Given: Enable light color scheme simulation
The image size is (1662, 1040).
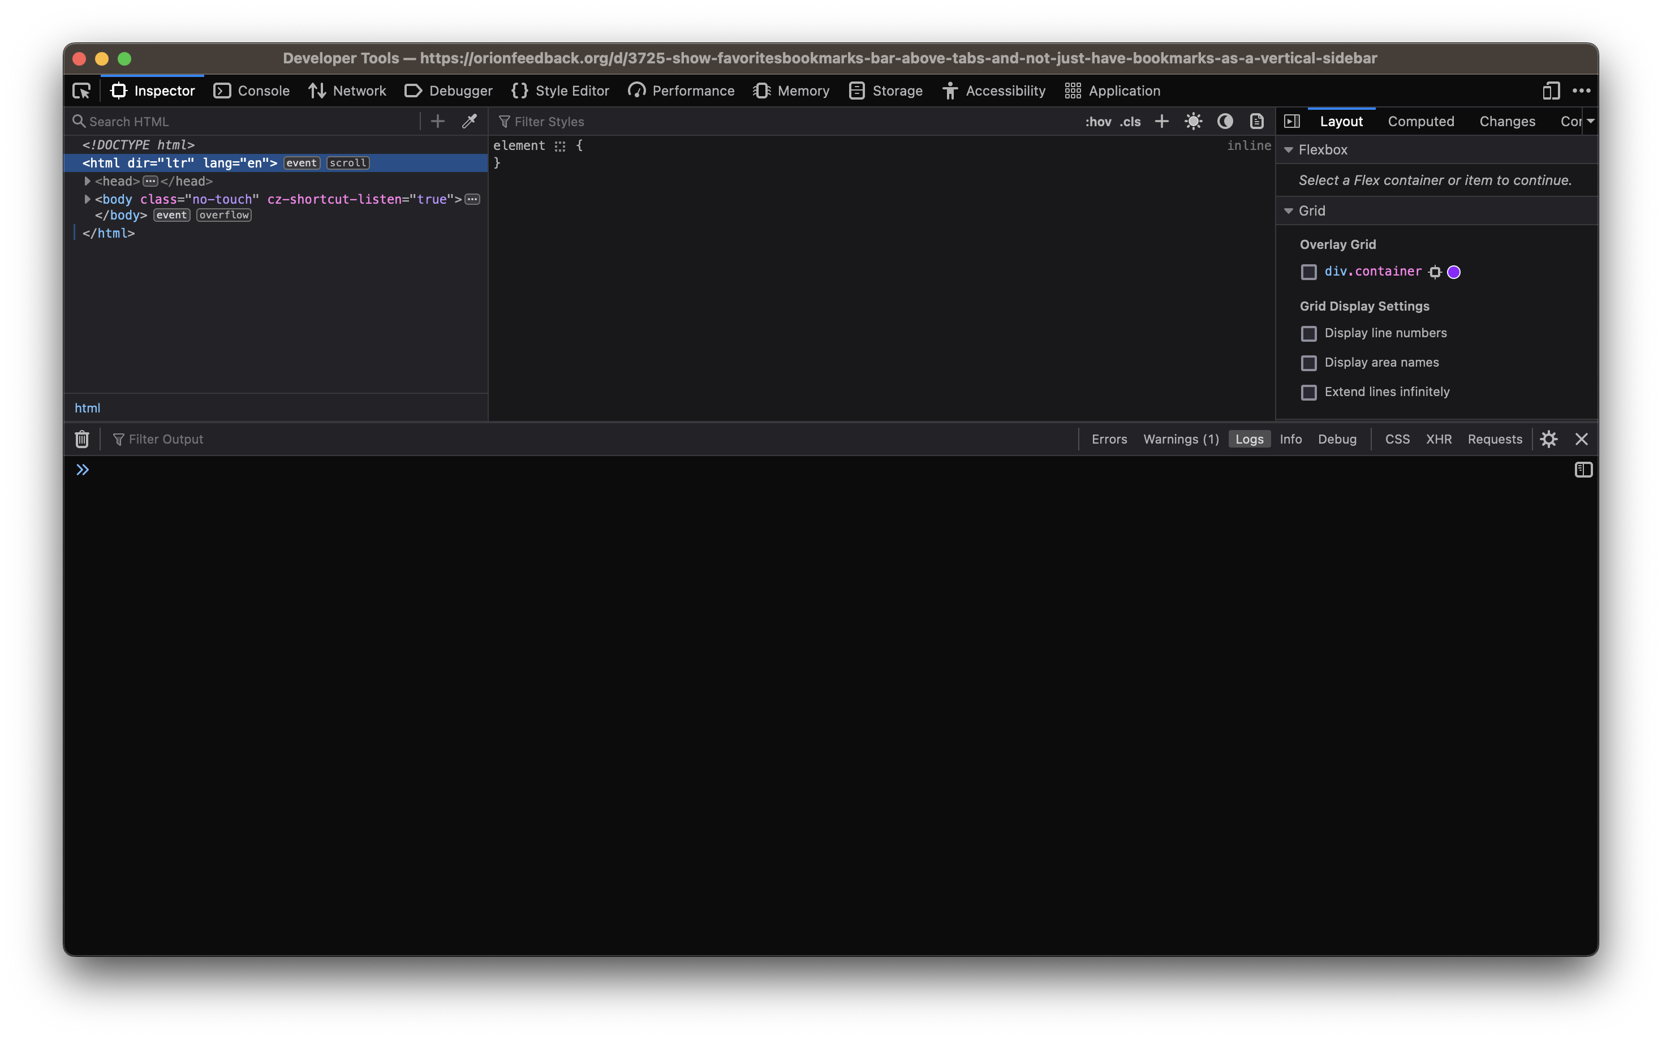Looking at the screenshot, I should click(1193, 121).
